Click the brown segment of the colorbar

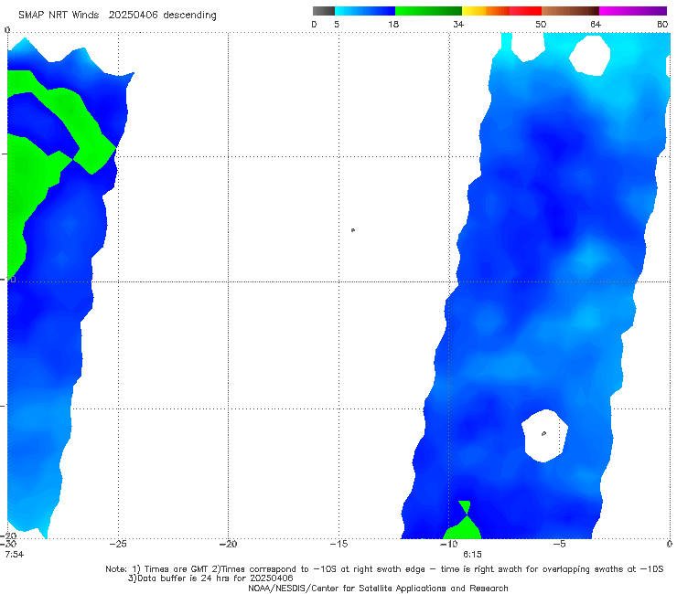click(x=570, y=11)
